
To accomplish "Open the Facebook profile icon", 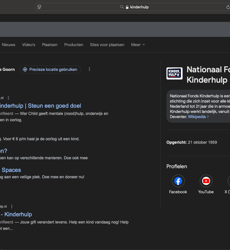I will (x=178, y=181).
